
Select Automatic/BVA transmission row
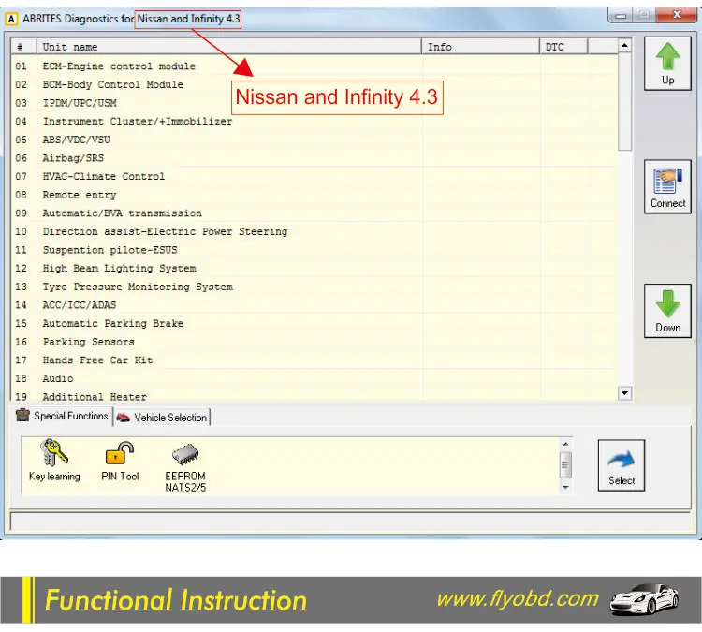click(x=314, y=213)
